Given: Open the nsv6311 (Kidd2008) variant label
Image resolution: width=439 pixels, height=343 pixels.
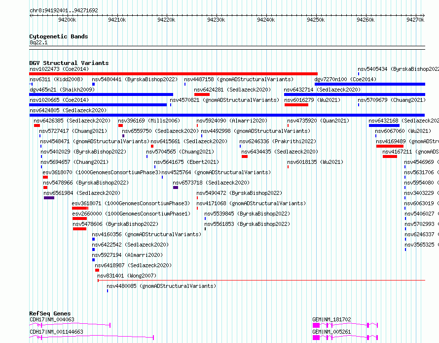Looking at the screenshot, I should 56,79.
